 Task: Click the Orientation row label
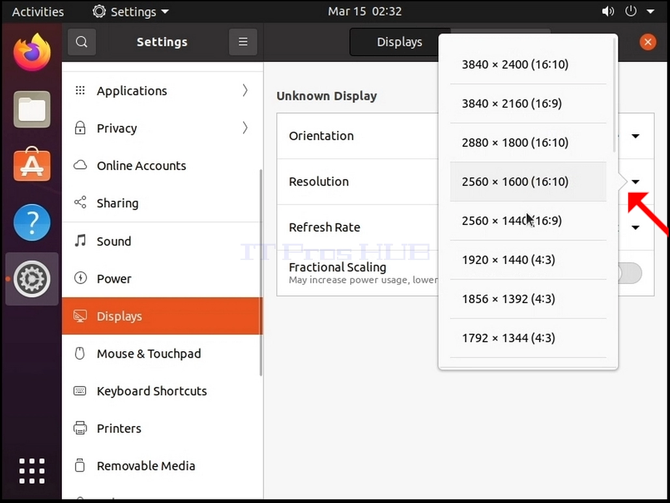pyautogui.click(x=321, y=136)
